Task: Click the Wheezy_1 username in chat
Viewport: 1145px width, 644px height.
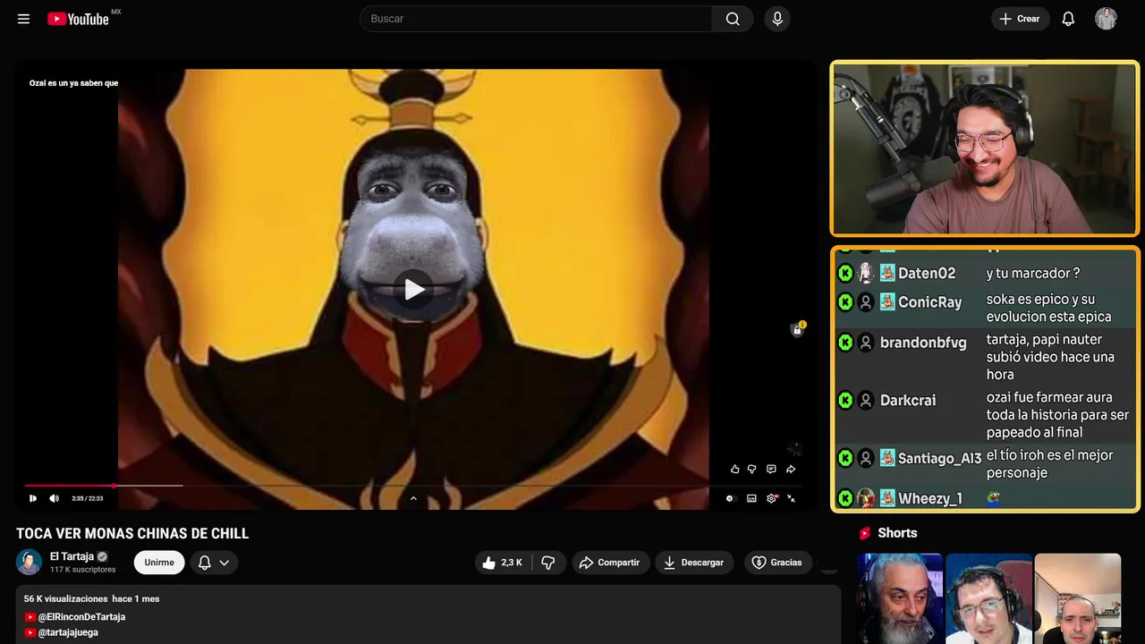Action: click(930, 498)
